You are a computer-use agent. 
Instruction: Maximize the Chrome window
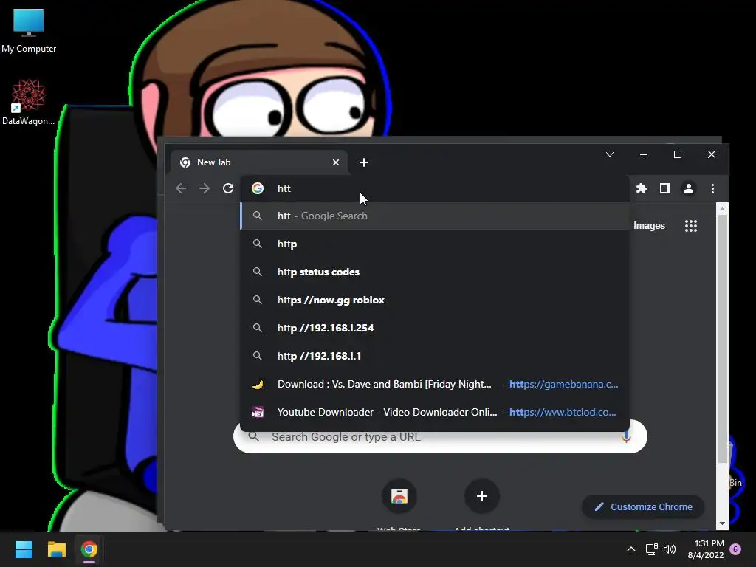[678, 154]
